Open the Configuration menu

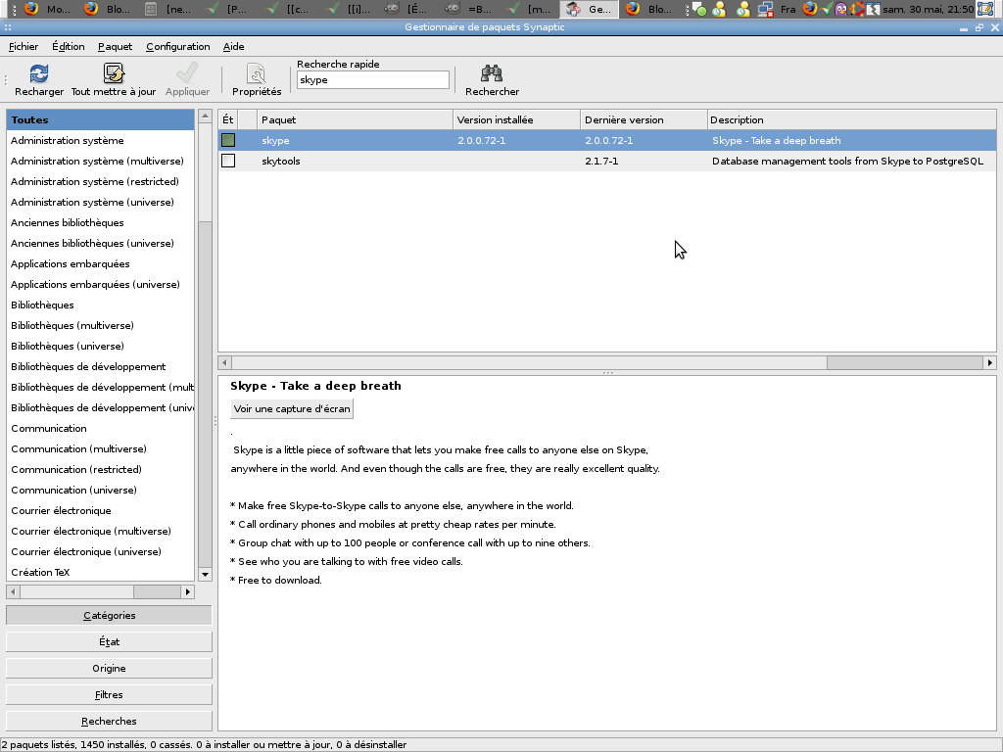pyautogui.click(x=178, y=46)
